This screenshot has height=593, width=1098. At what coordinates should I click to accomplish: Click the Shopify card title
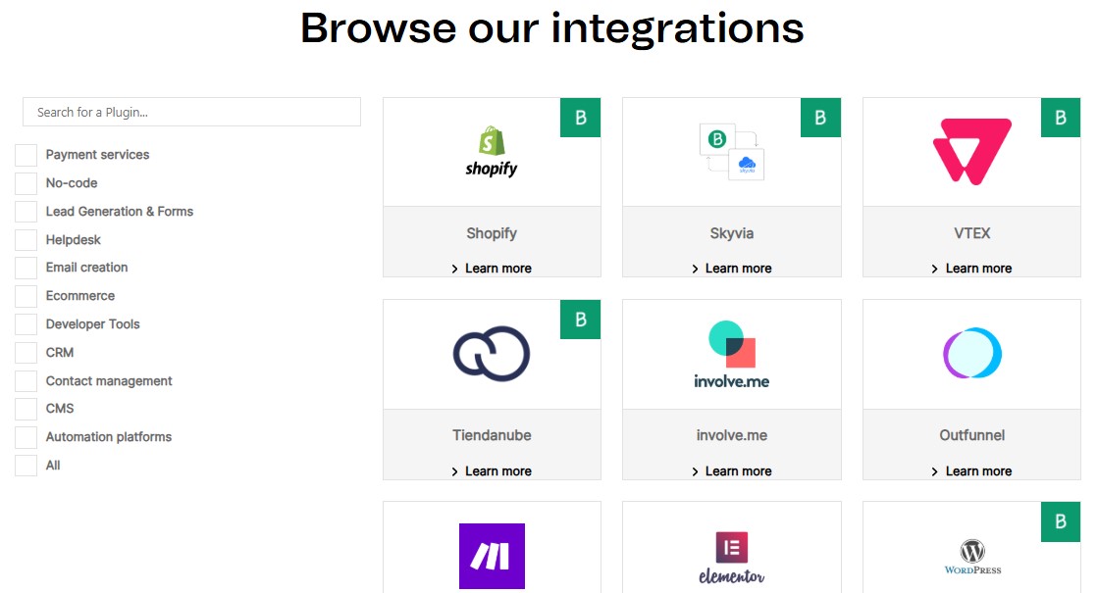tap(492, 233)
